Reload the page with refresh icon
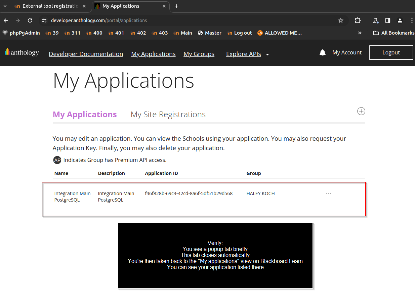 pos(30,20)
